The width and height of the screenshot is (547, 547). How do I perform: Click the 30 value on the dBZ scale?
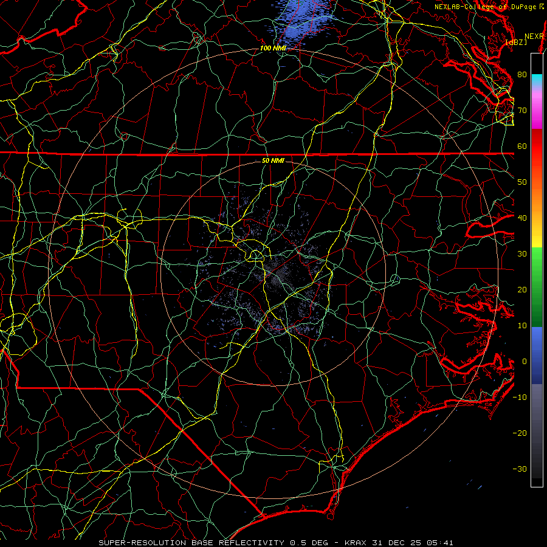coord(522,254)
